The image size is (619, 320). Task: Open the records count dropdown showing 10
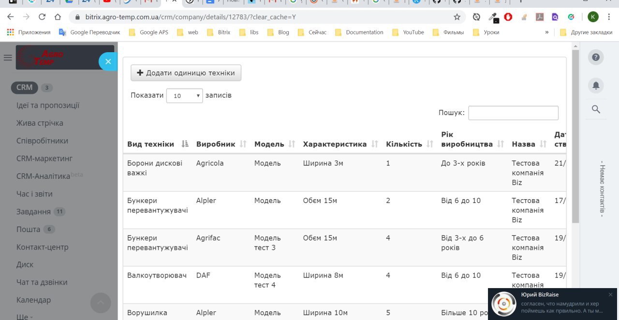tap(184, 96)
